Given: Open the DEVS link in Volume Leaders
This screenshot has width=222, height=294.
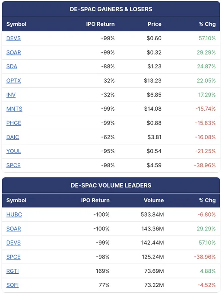Looking at the screenshot, I should (13, 243).
